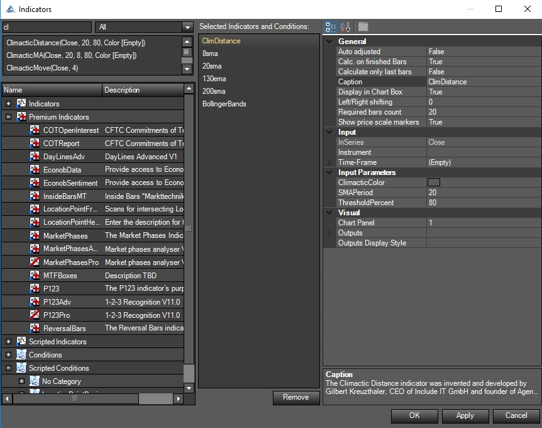The width and height of the screenshot is (542, 428).
Task: Open the All filter dropdown
Action: pos(187,27)
